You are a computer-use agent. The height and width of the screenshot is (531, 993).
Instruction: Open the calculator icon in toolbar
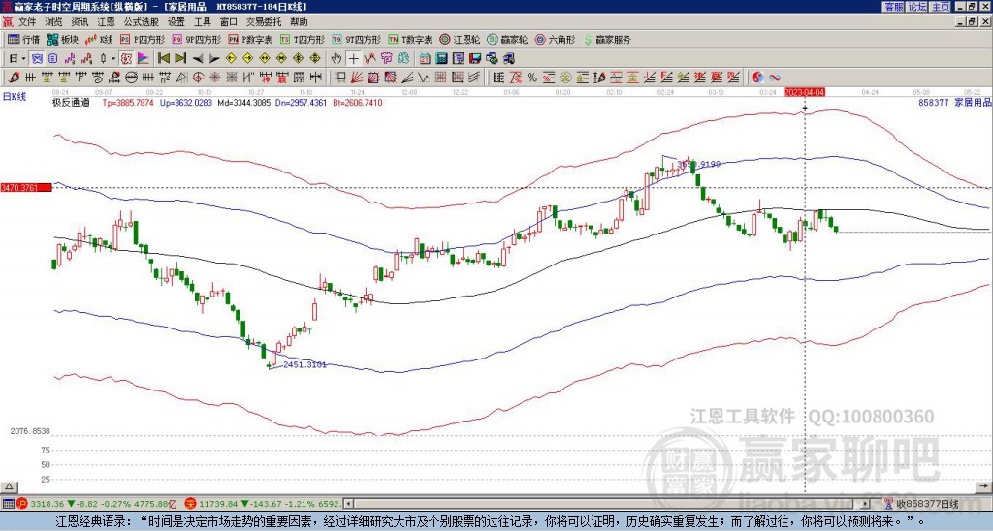(442, 59)
